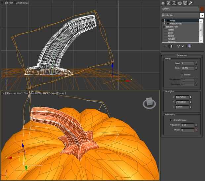Click the Pin Stack icon
Screen dimensions: 205x181
tap(165, 46)
